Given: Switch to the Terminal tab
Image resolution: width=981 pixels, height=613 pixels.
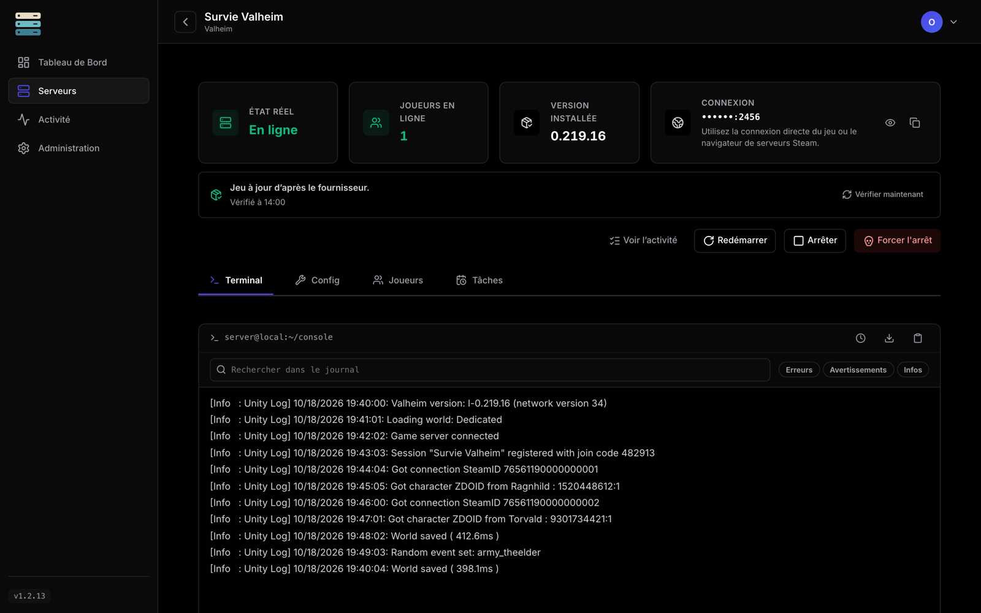Looking at the screenshot, I should pos(236,280).
